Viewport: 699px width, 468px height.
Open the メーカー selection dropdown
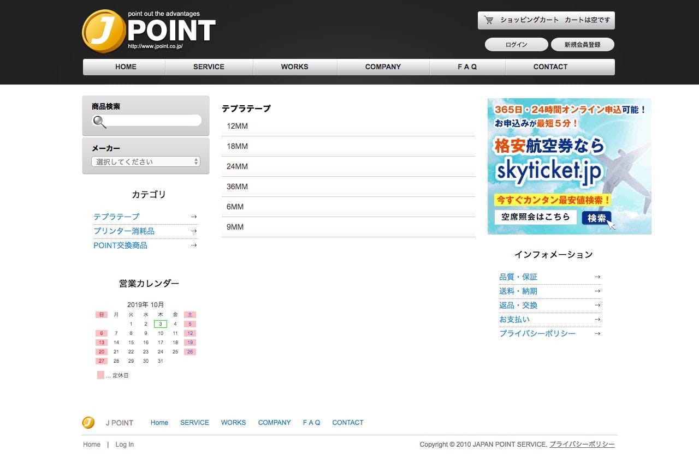coord(145,161)
